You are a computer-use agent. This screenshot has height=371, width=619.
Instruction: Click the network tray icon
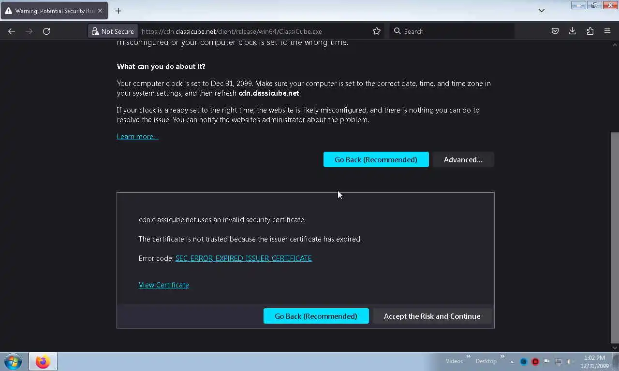(559, 361)
